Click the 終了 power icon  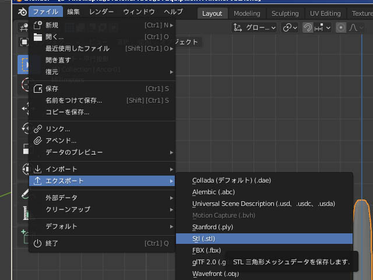click(x=37, y=243)
